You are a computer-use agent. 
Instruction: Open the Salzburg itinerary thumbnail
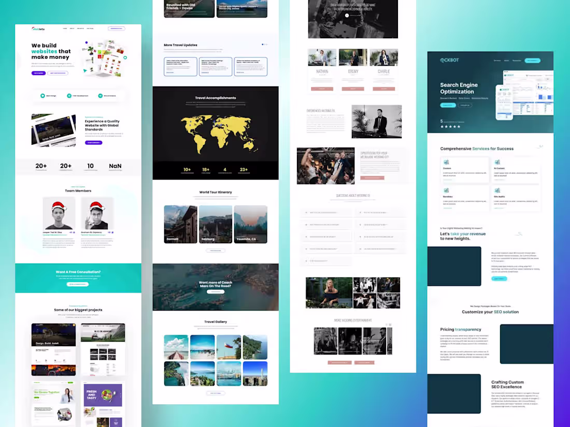pos(216,224)
